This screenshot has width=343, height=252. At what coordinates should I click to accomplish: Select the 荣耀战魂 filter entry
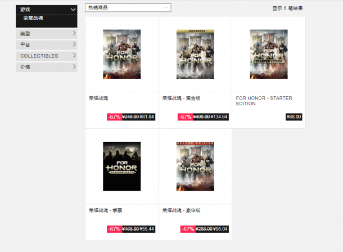[33, 18]
